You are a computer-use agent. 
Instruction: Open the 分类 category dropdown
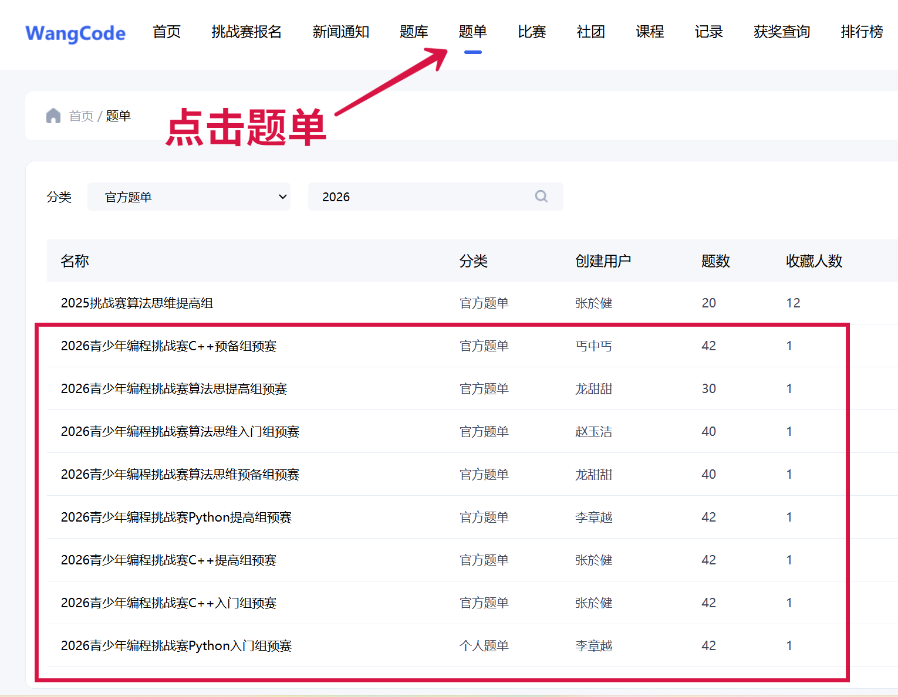tap(189, 197)
